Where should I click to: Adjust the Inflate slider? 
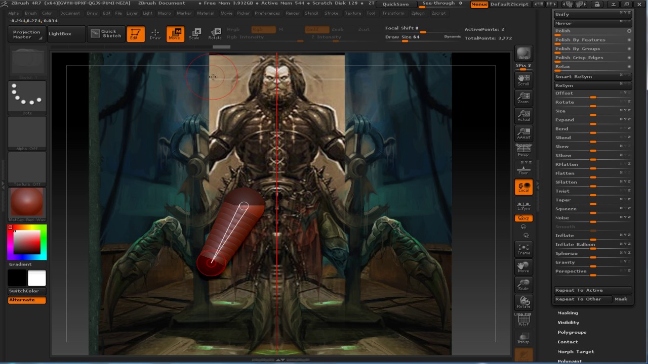pos(593,236)
